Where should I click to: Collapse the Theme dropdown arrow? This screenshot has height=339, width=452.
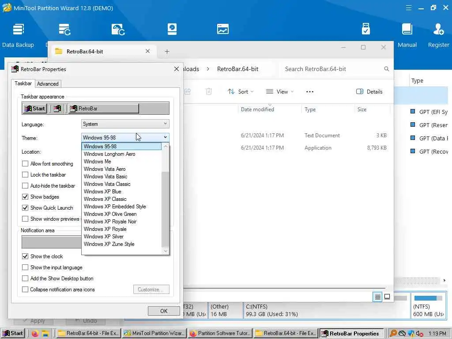pyautogui.click(x=165, y=138)
